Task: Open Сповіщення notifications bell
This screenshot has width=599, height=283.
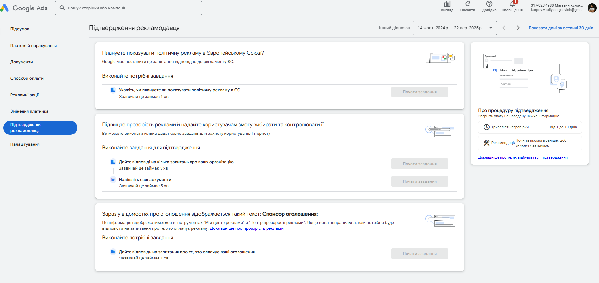Action: click(x=512, y=4)
